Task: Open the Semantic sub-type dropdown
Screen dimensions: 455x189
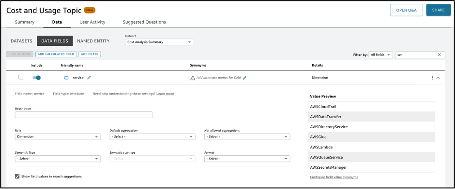Action: click(152, 159)
